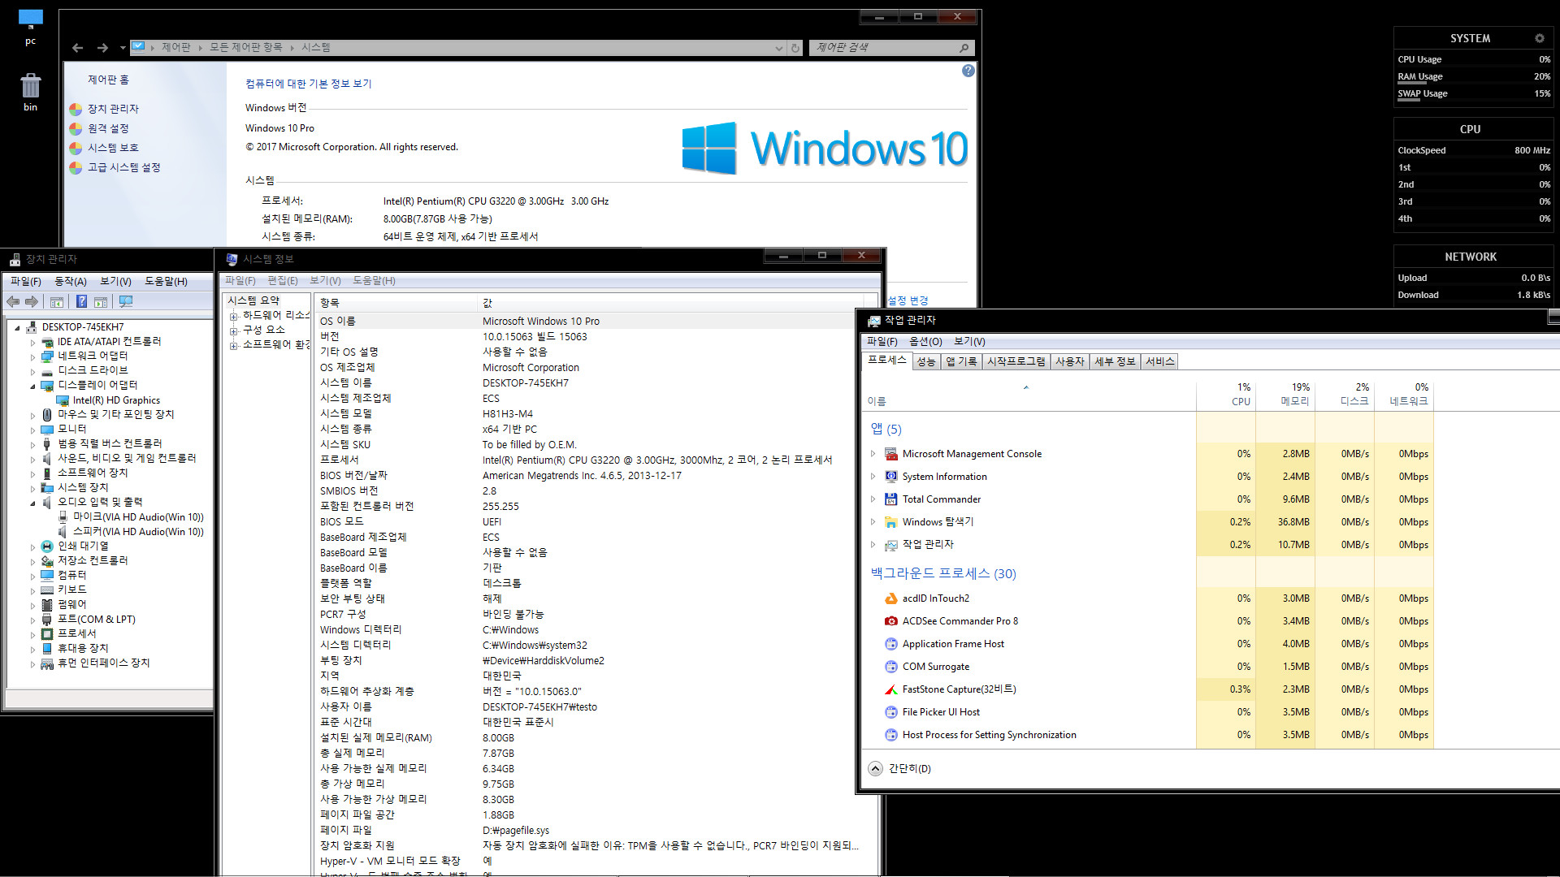This screenshot has height=877, width=1560.
Task: Open the help question mark in System window
Action: 968,71
